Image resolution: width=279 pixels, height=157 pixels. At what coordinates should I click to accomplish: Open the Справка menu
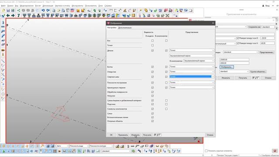tap(108, 6)
